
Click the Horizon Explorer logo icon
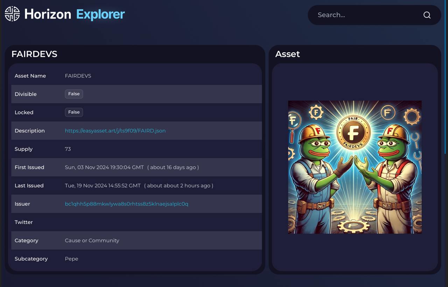[x=12, y=14]
